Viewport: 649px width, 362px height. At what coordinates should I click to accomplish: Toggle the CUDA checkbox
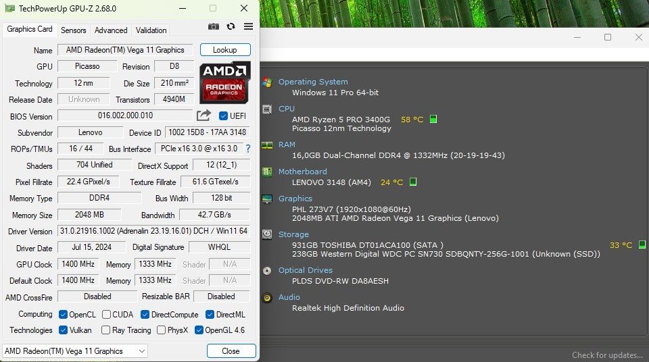(x=106, y=315)
